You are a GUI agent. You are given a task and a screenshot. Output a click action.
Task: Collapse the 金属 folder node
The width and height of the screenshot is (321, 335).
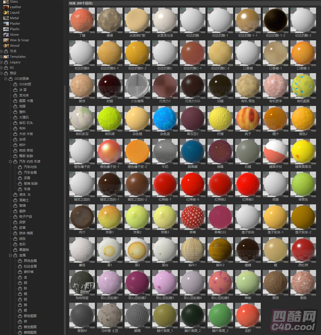[x=10, y=255]
